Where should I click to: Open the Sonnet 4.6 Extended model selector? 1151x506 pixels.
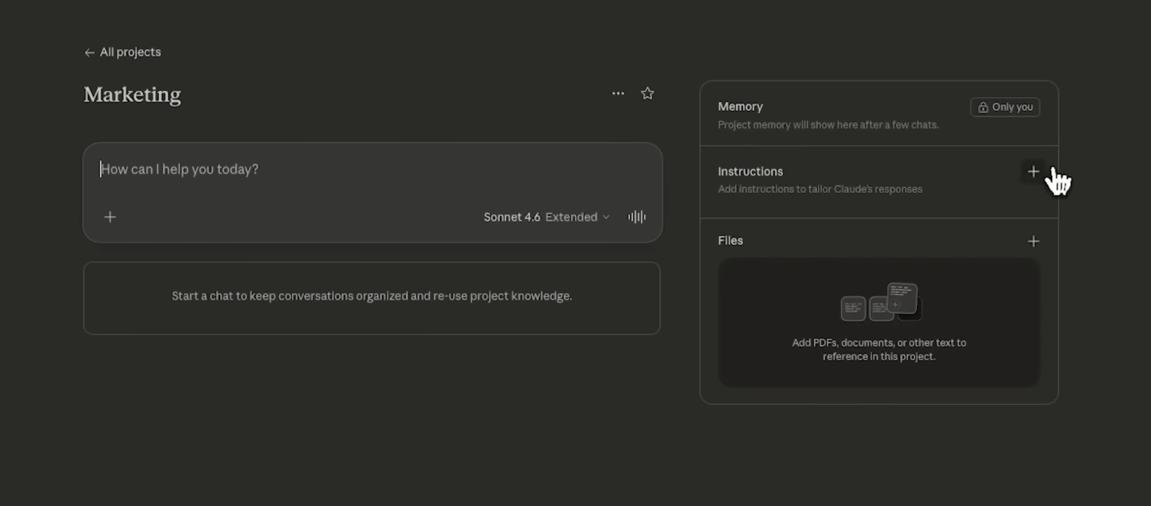coord(547,217)
